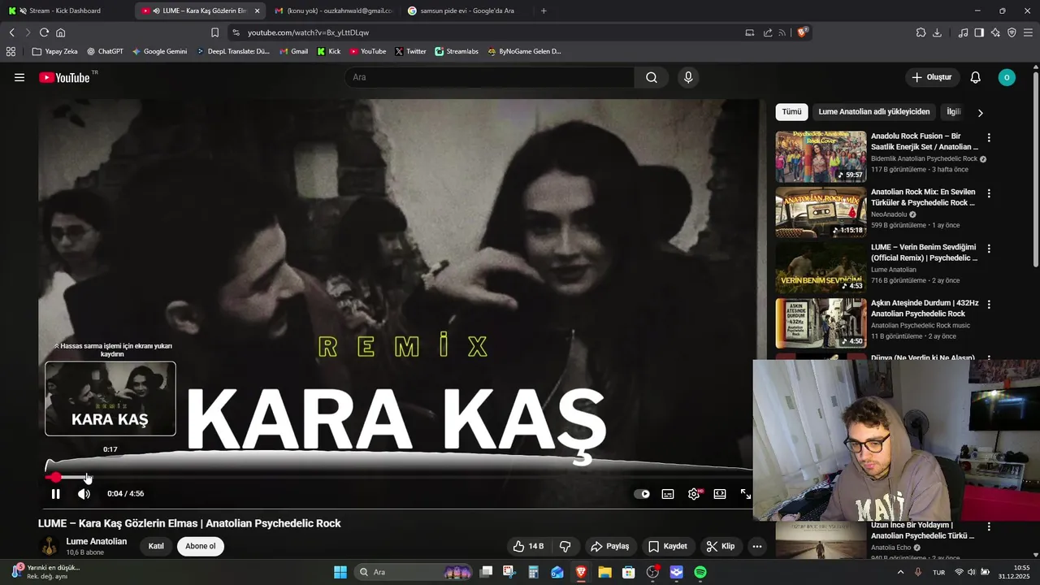Open 'Streamlabs' bookmark
1040x585 pixels.
(x=457, y=51)
